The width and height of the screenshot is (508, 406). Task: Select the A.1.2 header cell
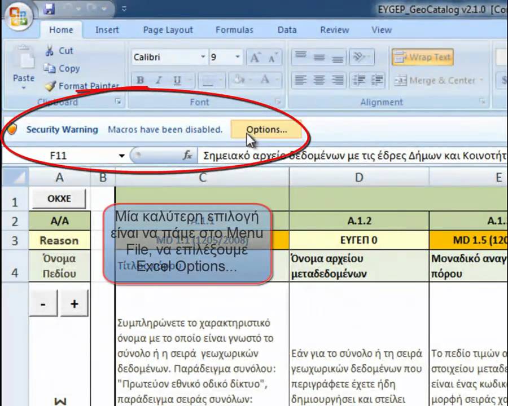[x=359, y=221]
